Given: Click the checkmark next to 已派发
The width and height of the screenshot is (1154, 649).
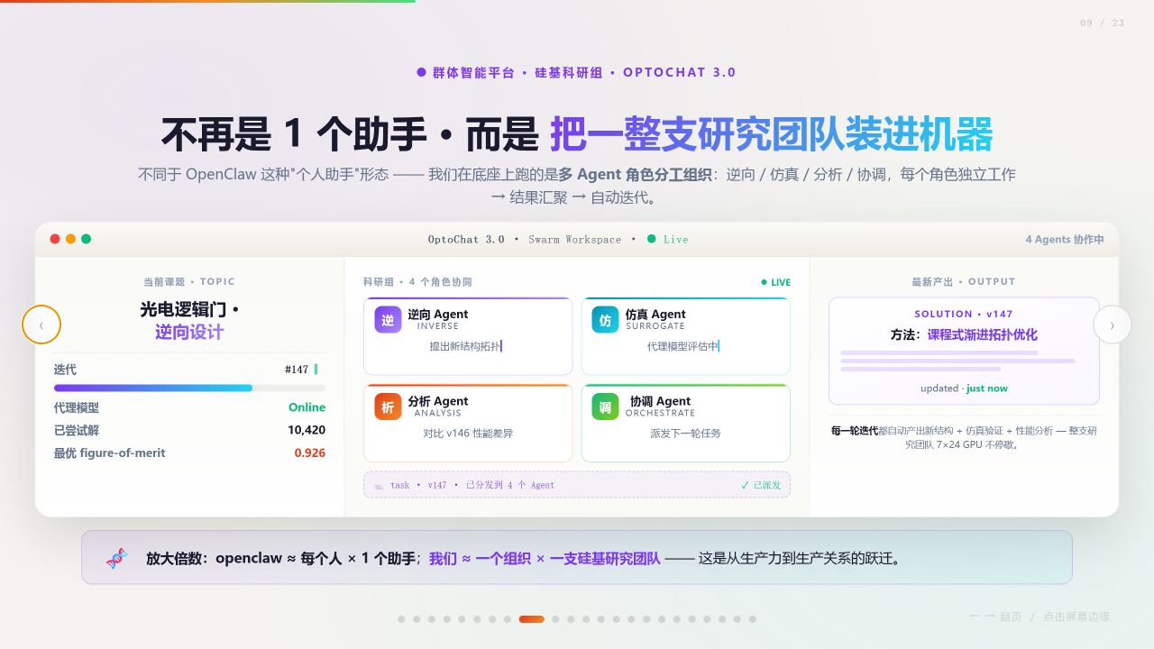Looking at the screenshot, I should (x=745, y=485).
